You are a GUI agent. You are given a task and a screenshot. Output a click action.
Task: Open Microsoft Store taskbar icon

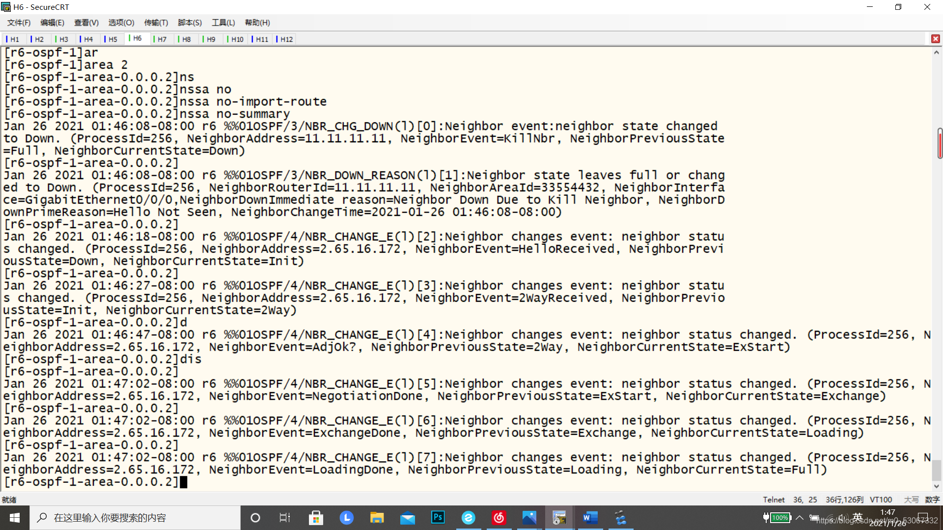coord(316,517)
